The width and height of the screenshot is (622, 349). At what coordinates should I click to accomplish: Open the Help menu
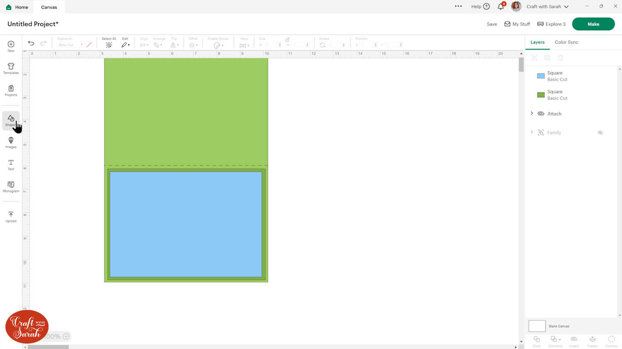[x=480, y=6]
